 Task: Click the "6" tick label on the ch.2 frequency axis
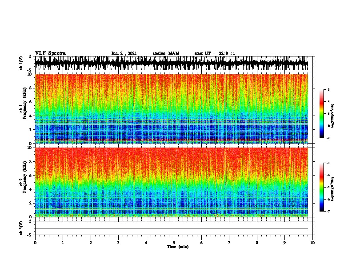[x=31, y=176]
